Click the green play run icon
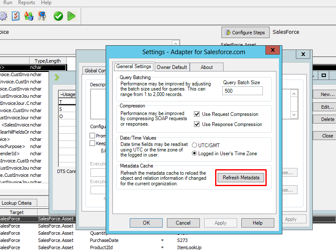Image resolution: width=336 pixels, height=250 pixels. (71, 16)
